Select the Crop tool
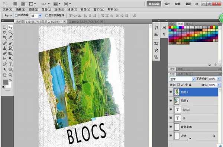The height and width of the screenshot is (147, 223). (x=5, y=37)
